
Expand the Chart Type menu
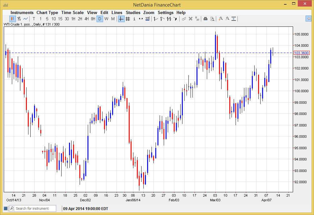click(47, 12)
